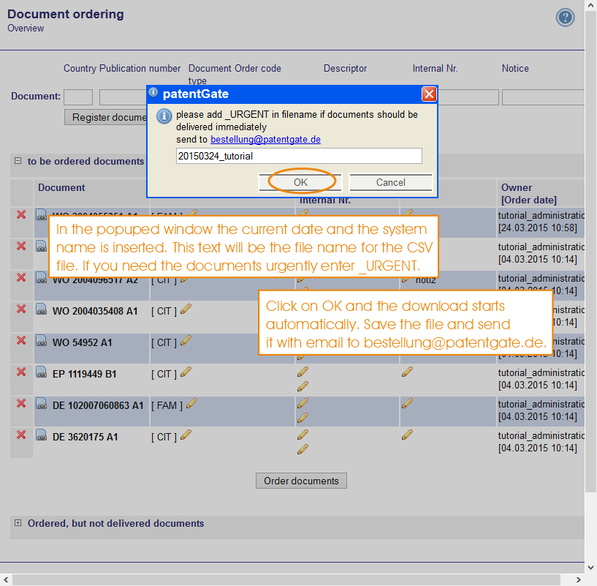Delete the DE 3620175 A1 document row

(x=21, y=435)
